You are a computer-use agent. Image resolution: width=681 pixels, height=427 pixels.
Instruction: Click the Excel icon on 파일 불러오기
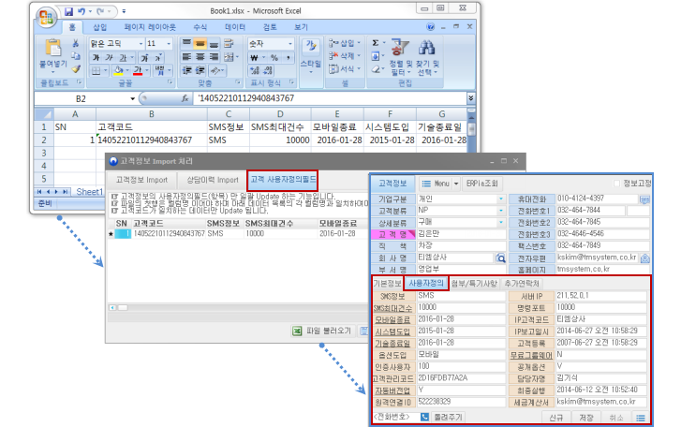coord(297,331)
